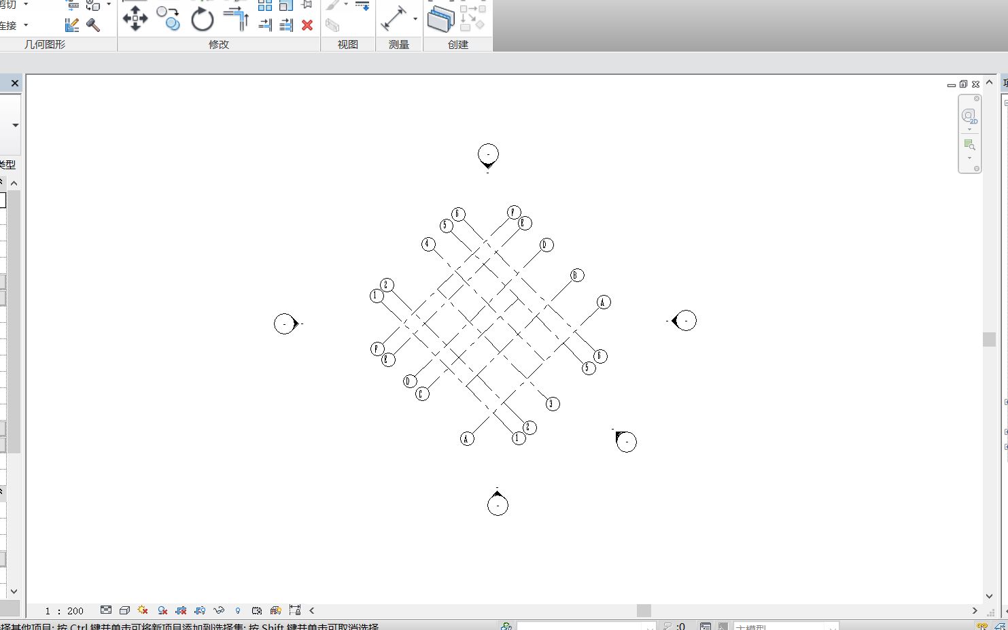
Task: Click the 测量 panel label
Action: (399, 44)
